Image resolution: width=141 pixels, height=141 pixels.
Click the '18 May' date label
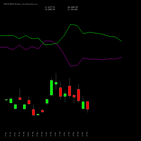69,134
